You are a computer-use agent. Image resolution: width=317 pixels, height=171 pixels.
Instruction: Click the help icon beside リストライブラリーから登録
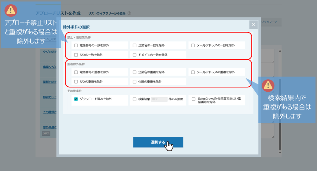point(129,13)
